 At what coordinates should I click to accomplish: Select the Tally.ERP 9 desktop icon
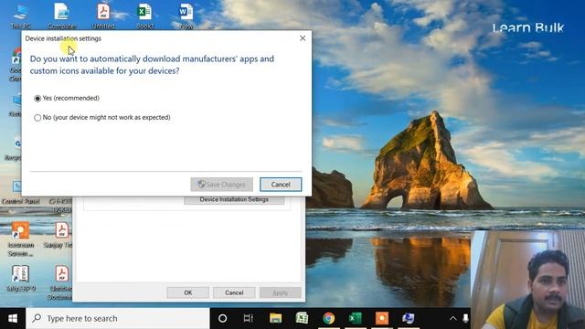[20, 278]
